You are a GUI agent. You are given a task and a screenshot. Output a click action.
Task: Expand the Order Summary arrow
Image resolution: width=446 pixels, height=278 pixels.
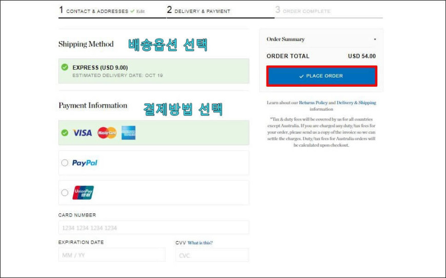pos(375,39)
